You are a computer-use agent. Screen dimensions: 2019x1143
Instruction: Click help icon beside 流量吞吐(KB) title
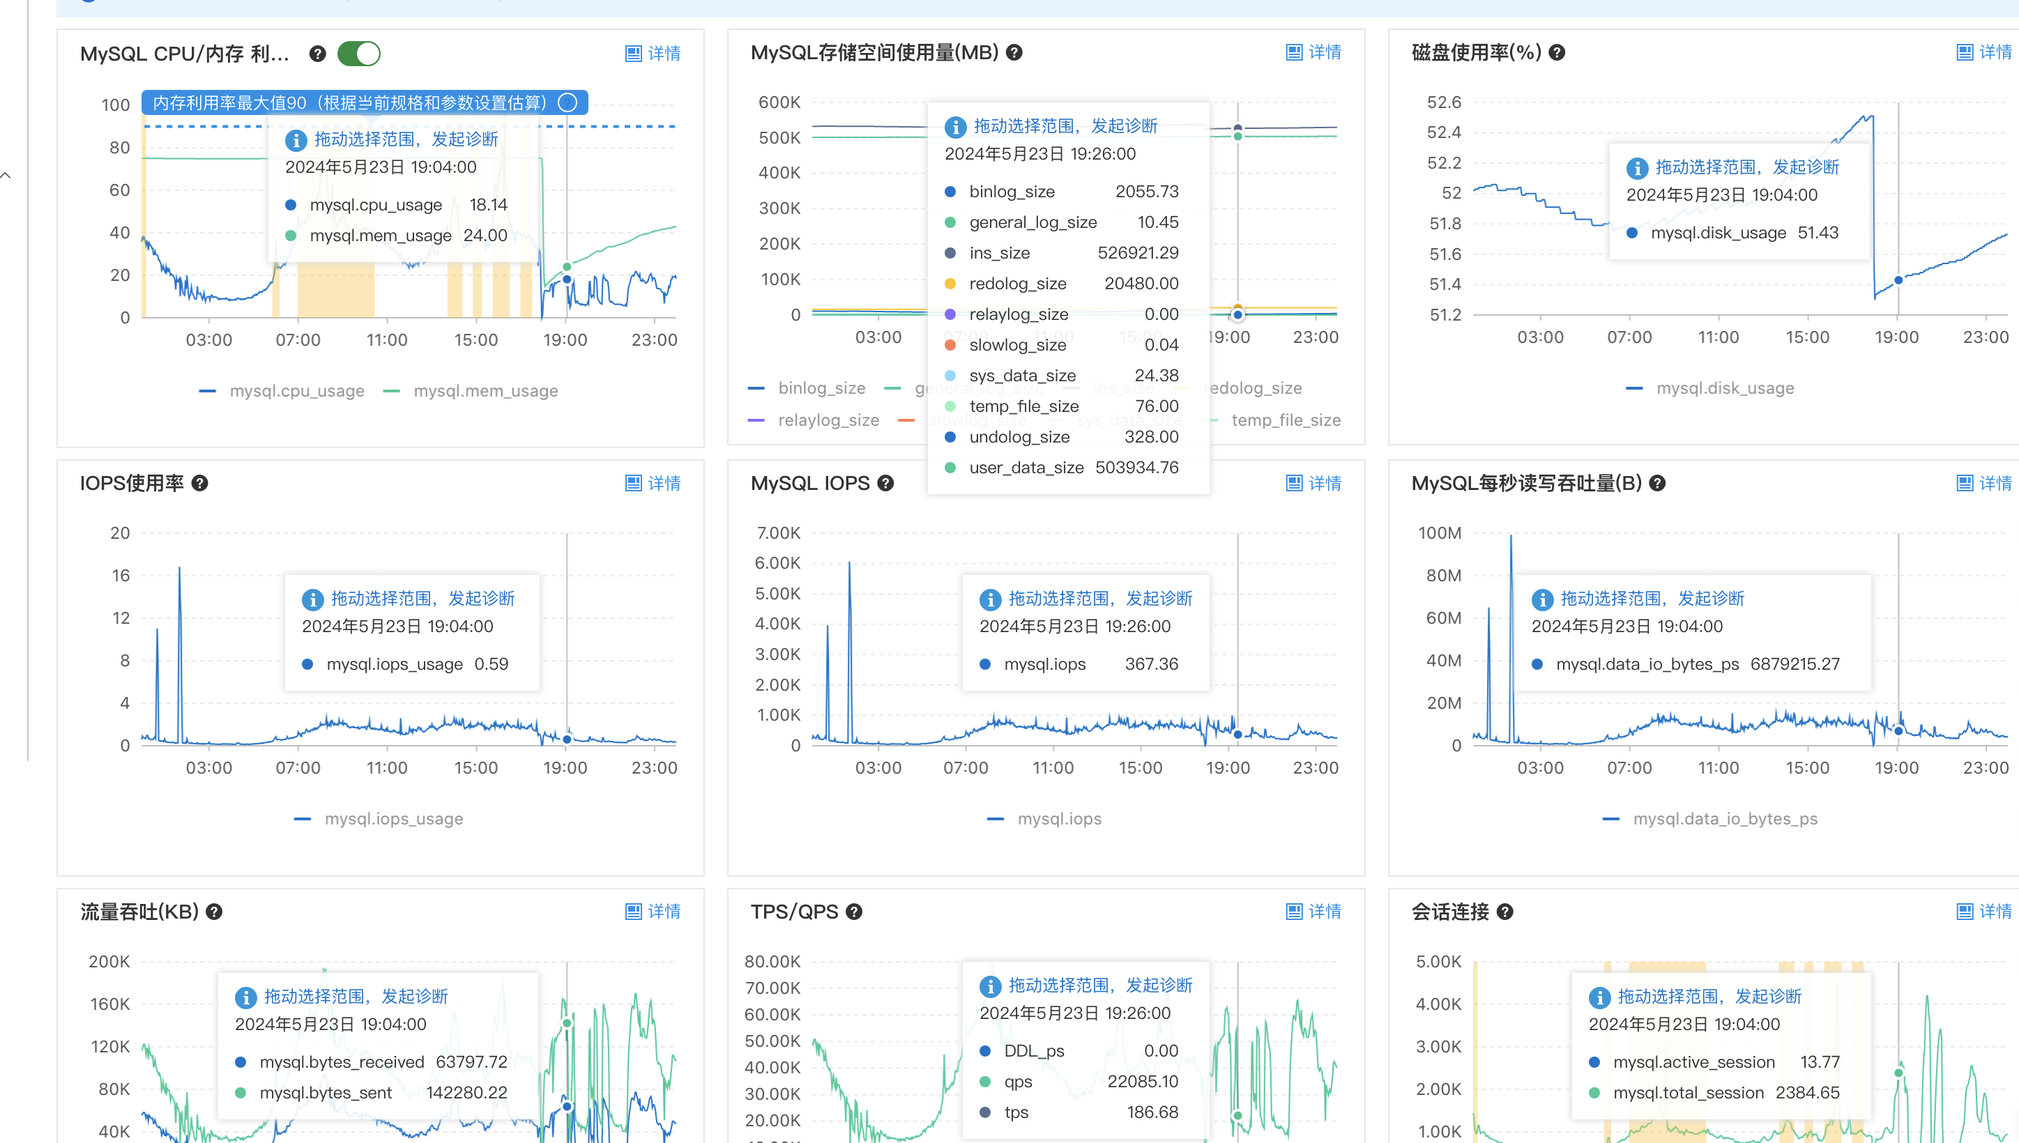(213, 912)
